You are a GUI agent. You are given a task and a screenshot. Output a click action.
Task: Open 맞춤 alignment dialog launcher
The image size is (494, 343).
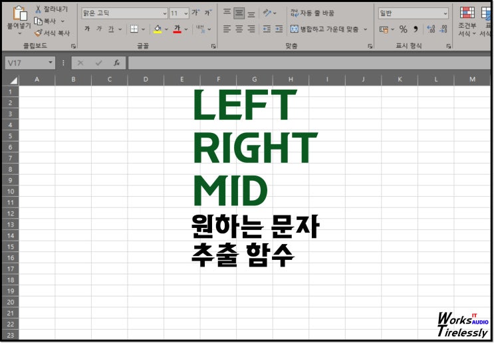(370, 47)
